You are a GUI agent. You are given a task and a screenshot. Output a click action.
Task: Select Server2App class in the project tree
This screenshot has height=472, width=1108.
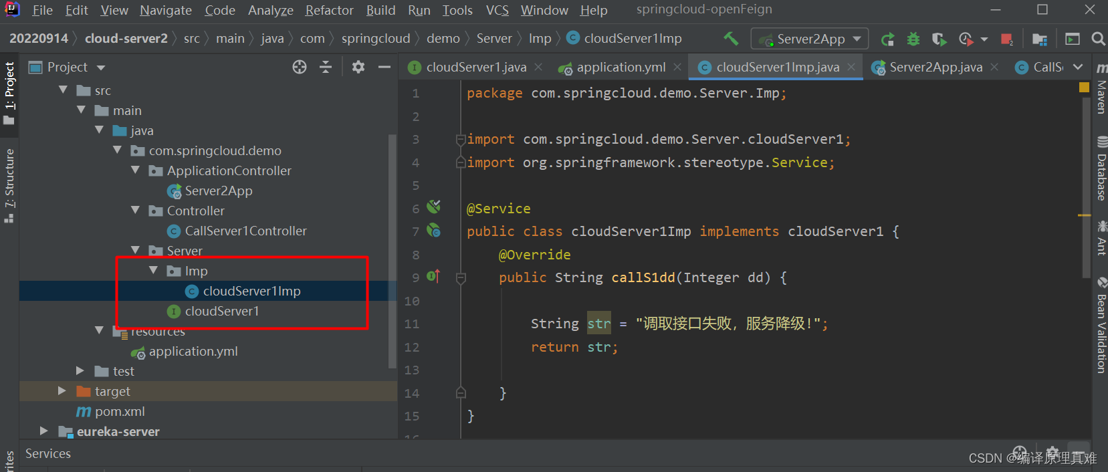(x=219, y=191)
